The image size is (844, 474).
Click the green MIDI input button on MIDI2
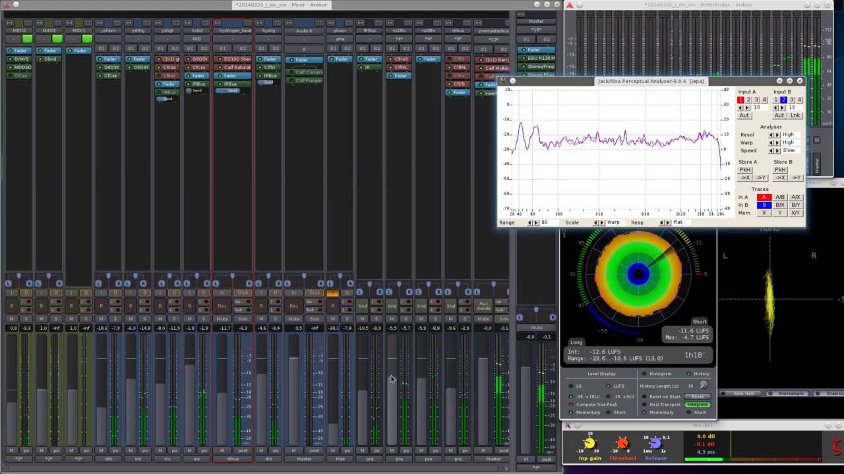tap(28, 39)
